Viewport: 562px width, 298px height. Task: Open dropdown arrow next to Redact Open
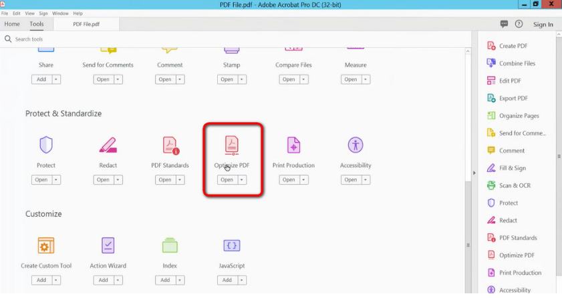click(x=118, y=180)
